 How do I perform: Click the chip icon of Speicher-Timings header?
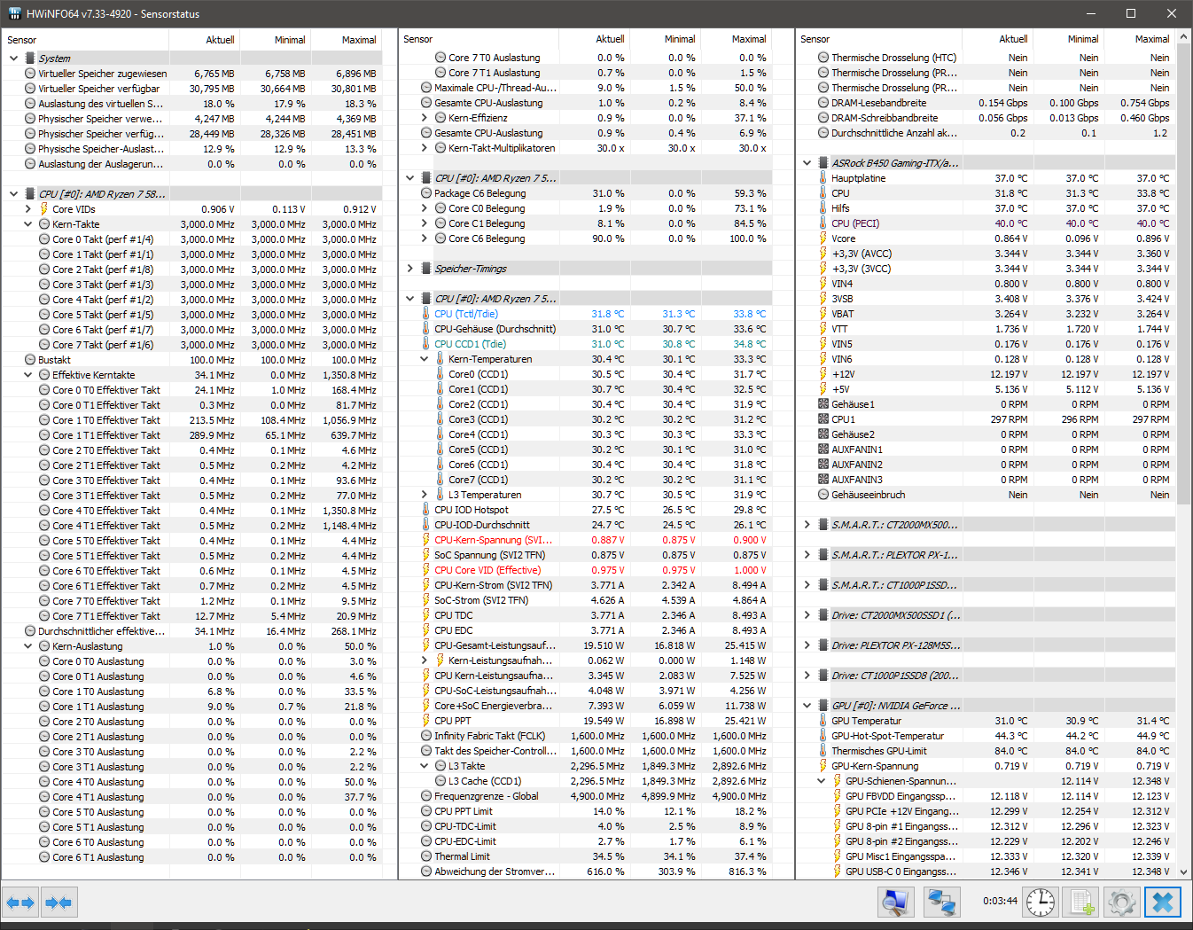(426, 269)
